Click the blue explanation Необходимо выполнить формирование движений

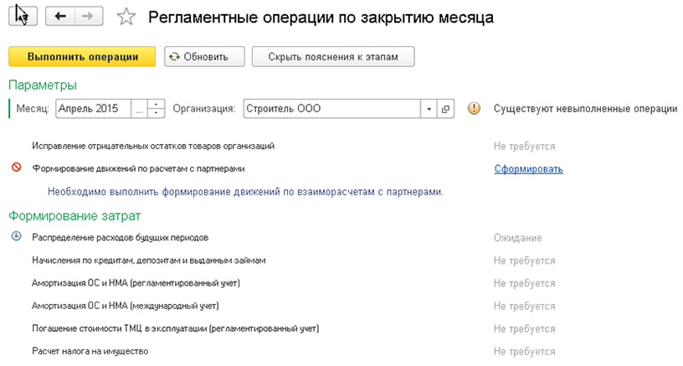point(245,192)
